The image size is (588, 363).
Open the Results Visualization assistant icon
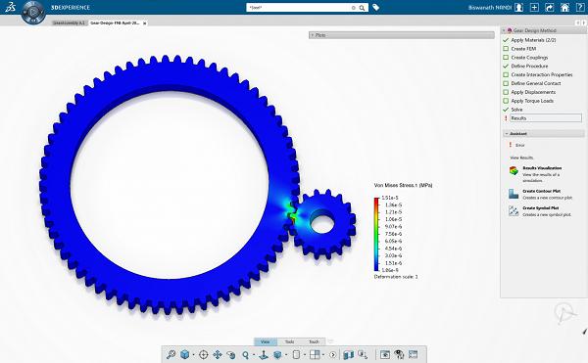click(514, 170)
